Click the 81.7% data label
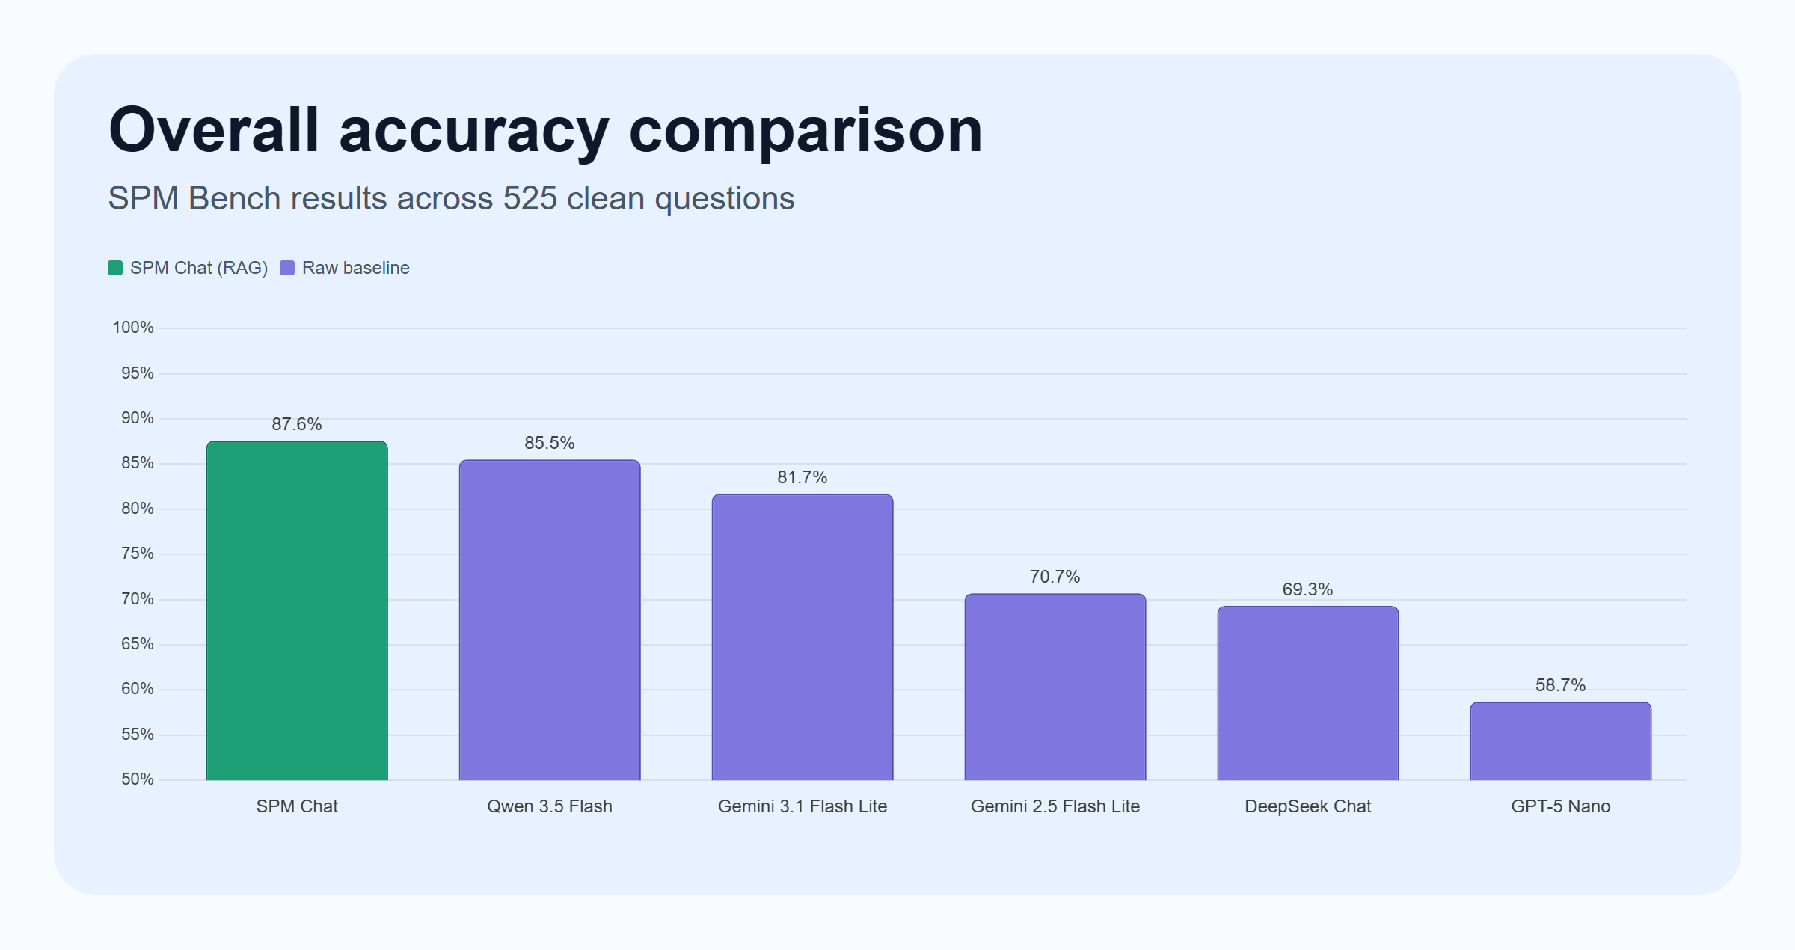The image size is (1795, 950). click(x=803, y=477)
